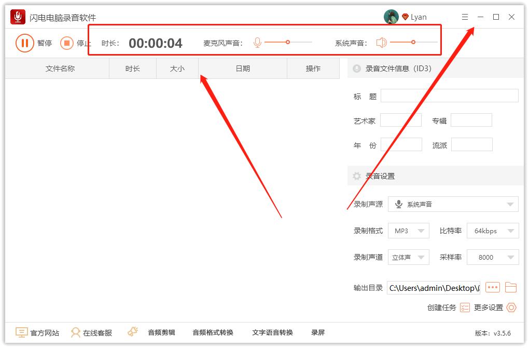Mute the microphone by clicking its icon
The height and width of the screenshot is (348, 529).
tap(257, 42)
